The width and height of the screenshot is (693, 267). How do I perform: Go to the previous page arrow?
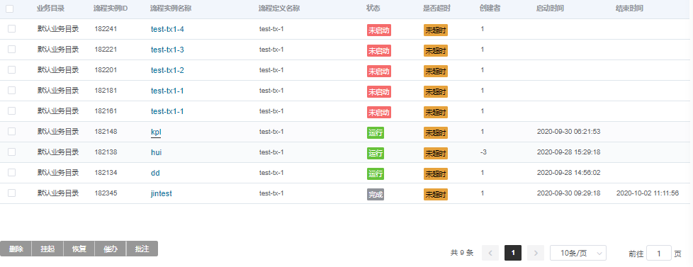coord(490,253)
